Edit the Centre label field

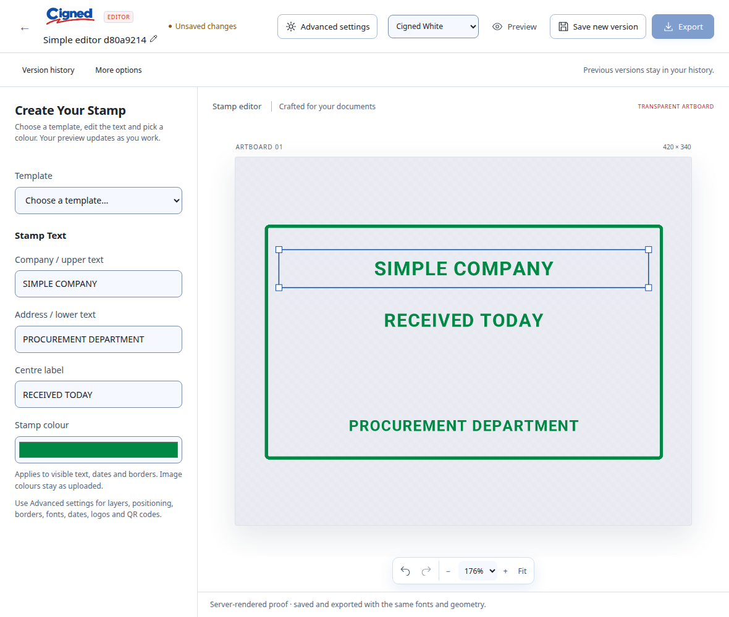[99, 395]
